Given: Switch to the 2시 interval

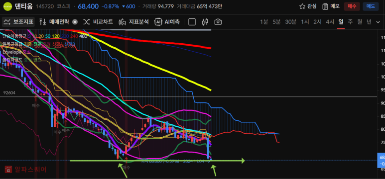Looking at the screenshot, I should click(317, 22).
